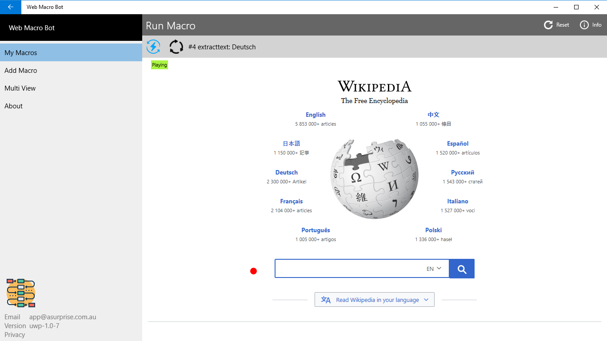Click the Reset refresh icon
The image size is (607, 341).
(x=548, y=25)
